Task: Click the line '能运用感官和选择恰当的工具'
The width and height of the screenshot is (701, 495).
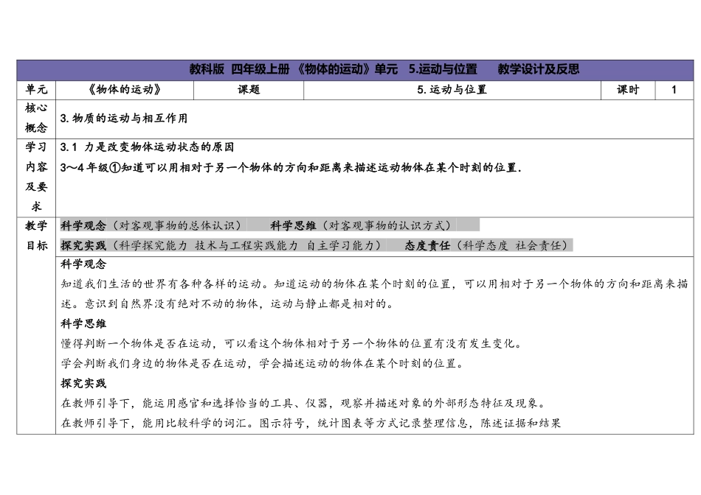Action: pos(304,403)
